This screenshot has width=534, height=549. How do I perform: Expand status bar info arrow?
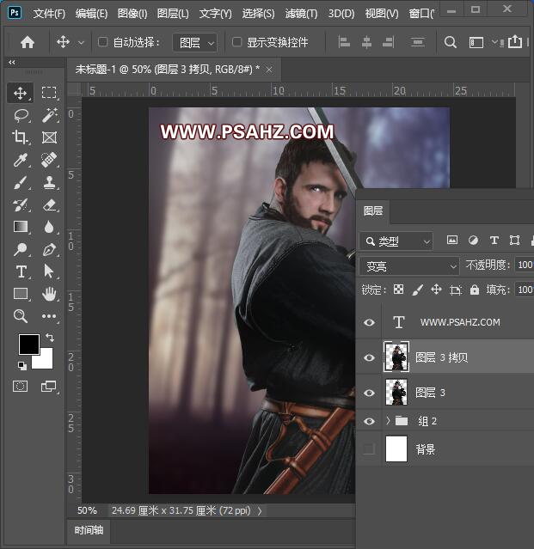260,511
